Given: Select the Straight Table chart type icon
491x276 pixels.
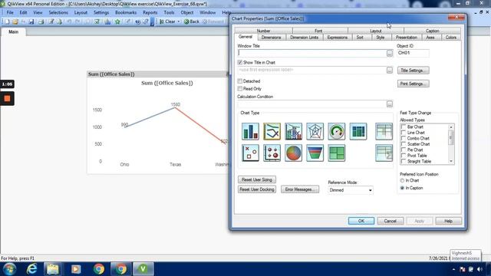Looking at the screenshot, I should tap(384, 153).
